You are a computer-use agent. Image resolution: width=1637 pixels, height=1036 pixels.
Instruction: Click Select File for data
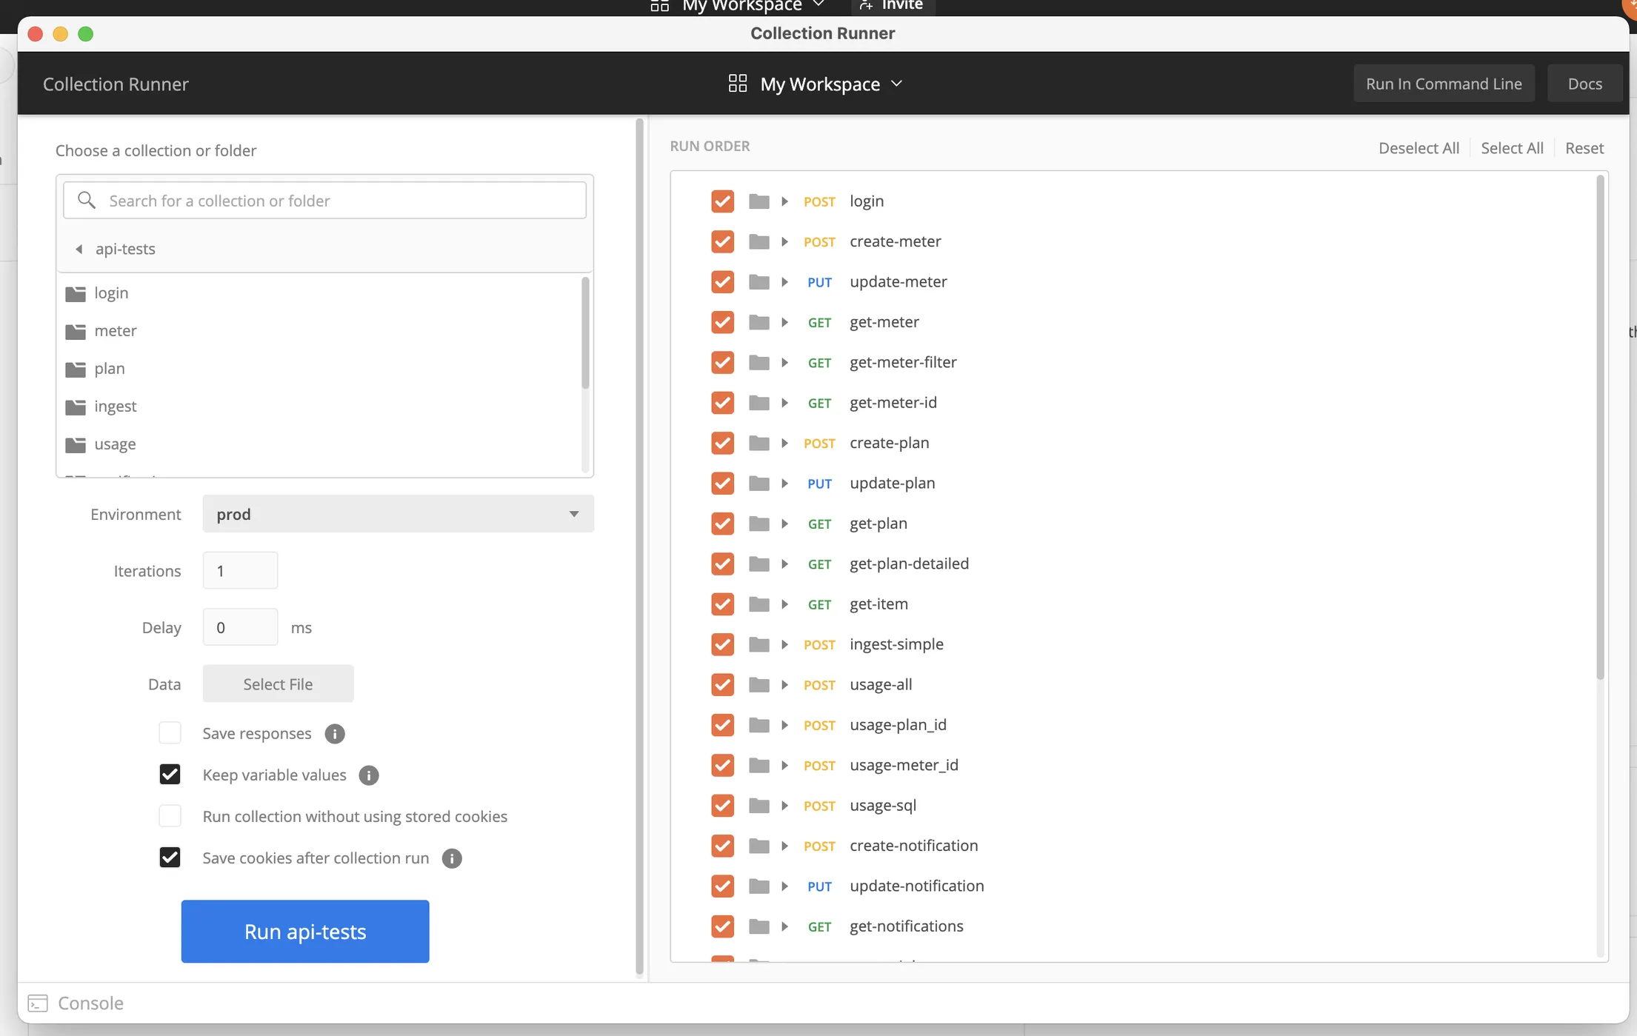point(278,684)
